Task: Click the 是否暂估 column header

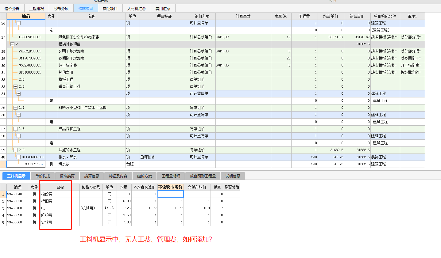Action: click(x=232, y=187)
